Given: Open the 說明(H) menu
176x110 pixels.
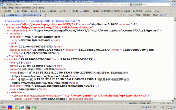Looking at the screenshot, I should click(x=42, y=8).
